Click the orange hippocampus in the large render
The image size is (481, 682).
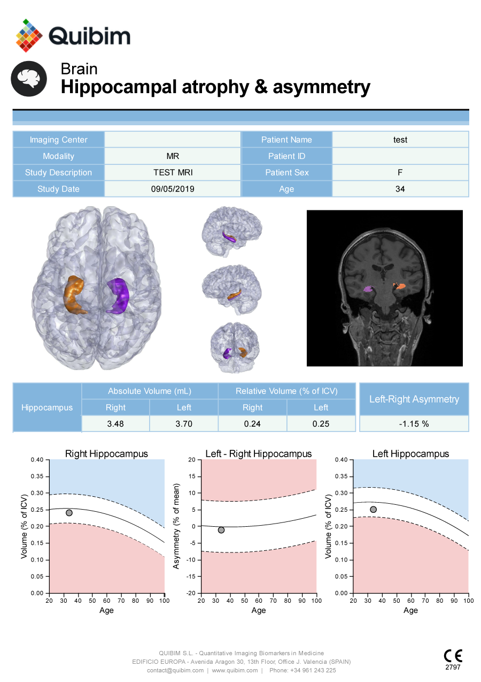point(76,294)
